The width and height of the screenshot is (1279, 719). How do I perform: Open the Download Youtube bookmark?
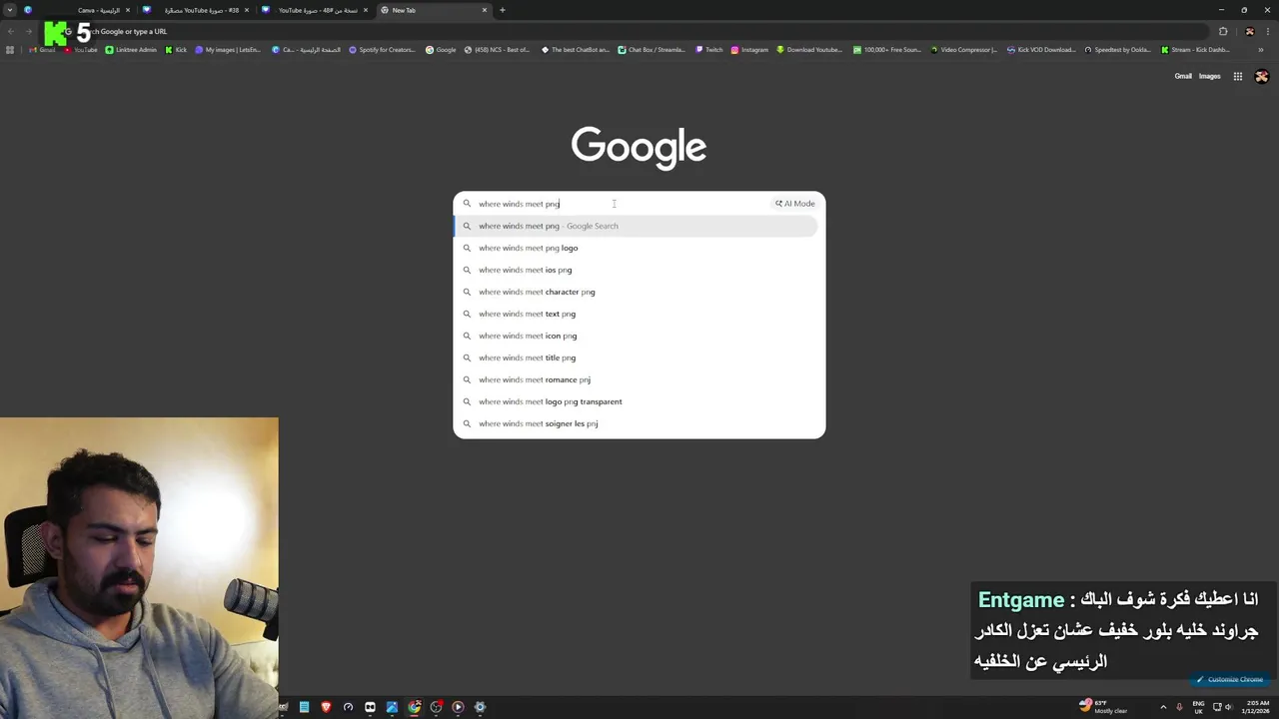[809, 50]
